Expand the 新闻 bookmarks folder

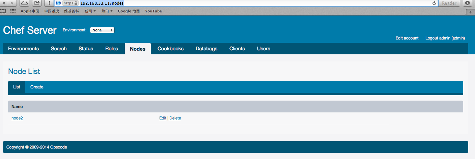click(90, 11)
